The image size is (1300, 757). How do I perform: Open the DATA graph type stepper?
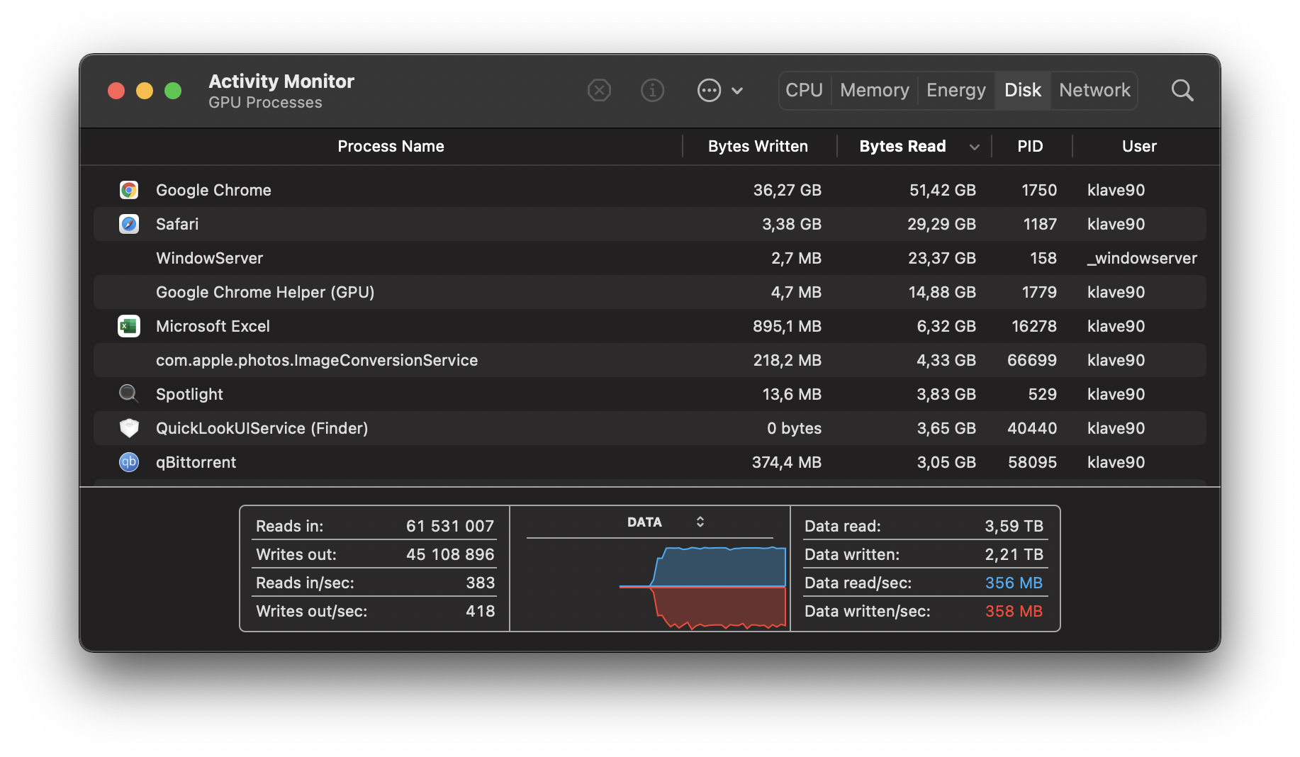[x=700, y=522]
